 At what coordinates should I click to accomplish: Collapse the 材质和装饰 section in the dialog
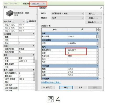tap(97, 40)
